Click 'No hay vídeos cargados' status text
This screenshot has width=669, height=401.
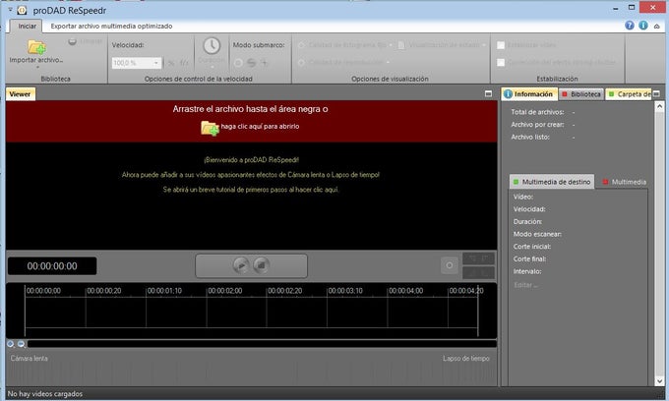(x=45, y=394)
